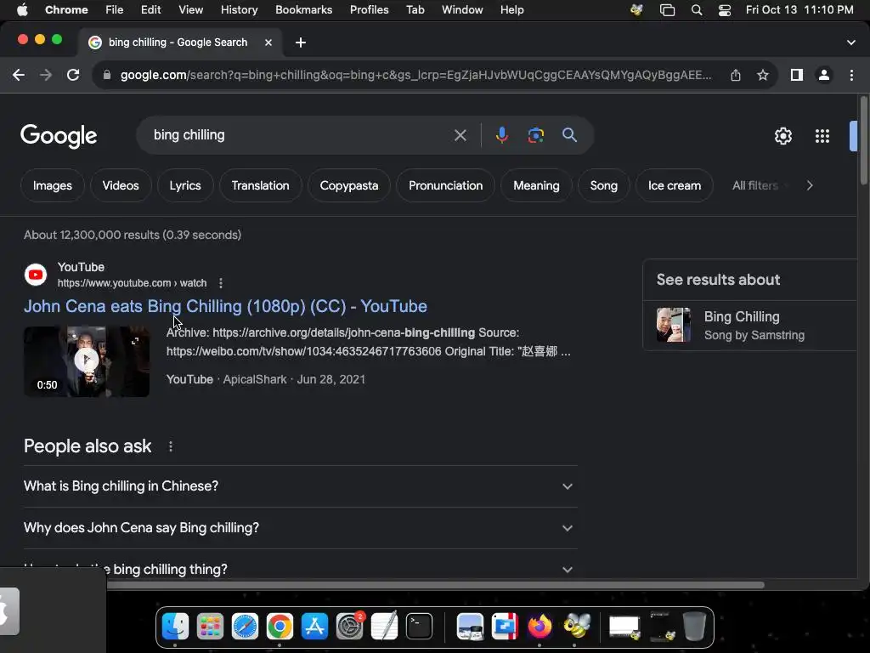Open the share icon in address bar
Screen dimensions: 870x653
(x=736, y=75)
